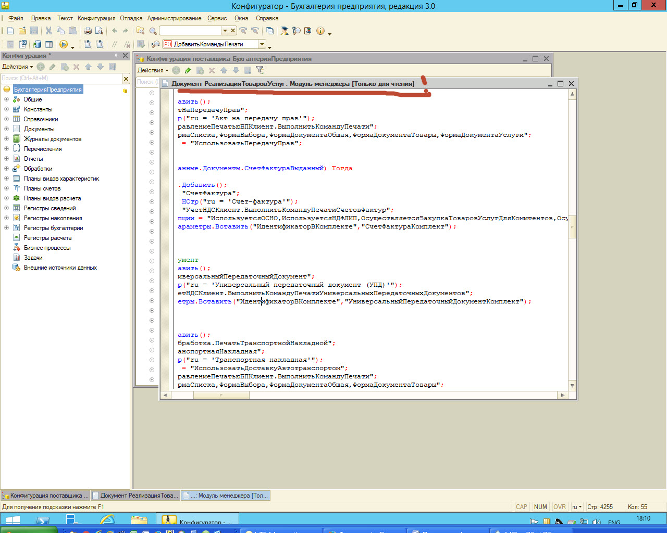Click the filter icon in supplier configuration

pyautogui.click(x=260, y=70)
